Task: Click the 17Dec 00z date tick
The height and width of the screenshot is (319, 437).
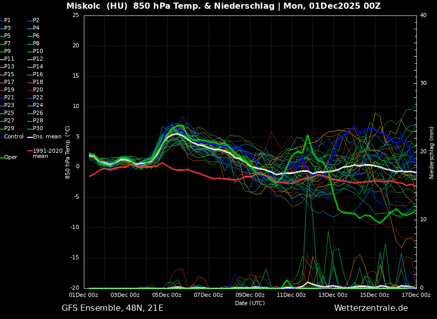Action: (415, 295)
